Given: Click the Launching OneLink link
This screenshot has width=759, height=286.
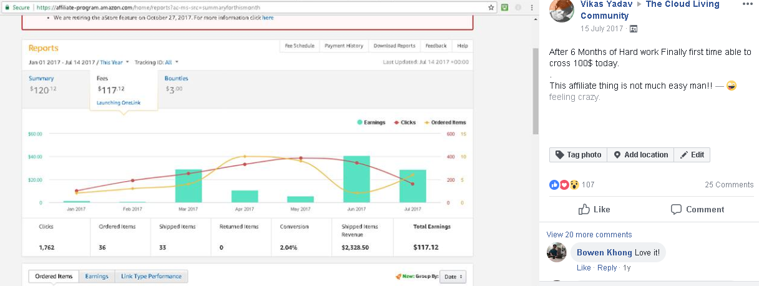Looking at the screenshot, I should click(x=117, y=103).
